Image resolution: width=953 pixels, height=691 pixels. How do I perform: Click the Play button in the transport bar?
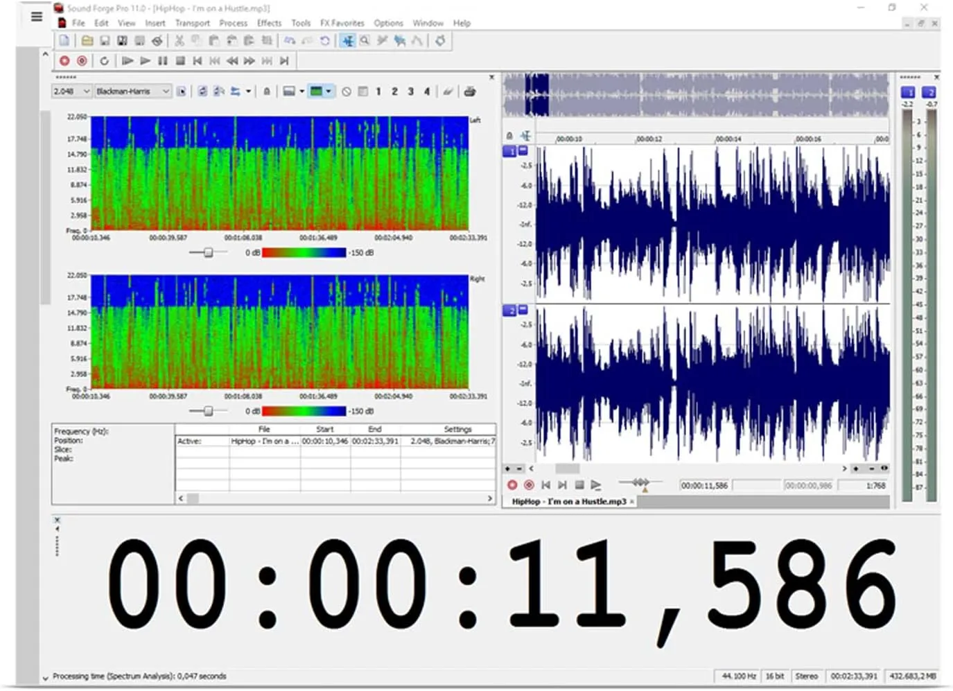click(x=146, y=61)
